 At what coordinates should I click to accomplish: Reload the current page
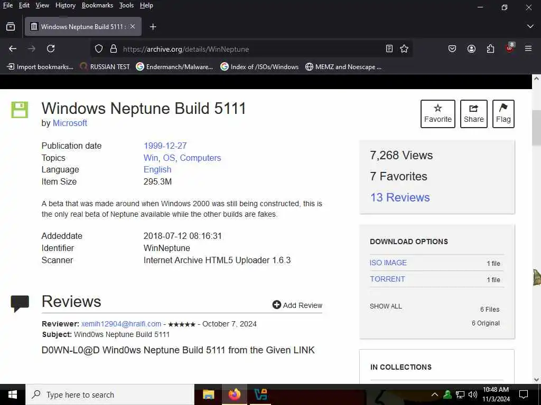(x=51, y=49)
